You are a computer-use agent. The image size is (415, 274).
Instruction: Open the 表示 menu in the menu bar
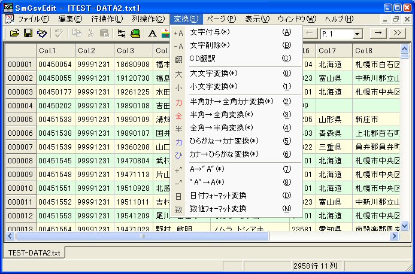pos(257,19)
